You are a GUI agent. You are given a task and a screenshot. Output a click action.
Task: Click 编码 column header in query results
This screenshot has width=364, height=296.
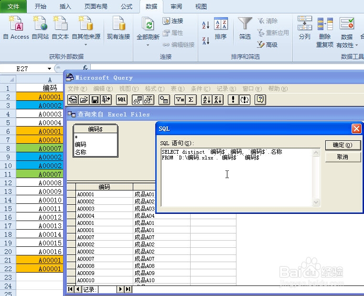(104, 187)
